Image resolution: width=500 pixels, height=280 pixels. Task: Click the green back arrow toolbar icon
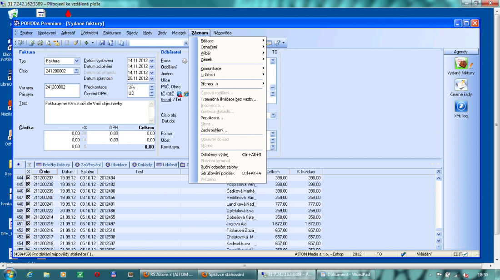(86, 43)
